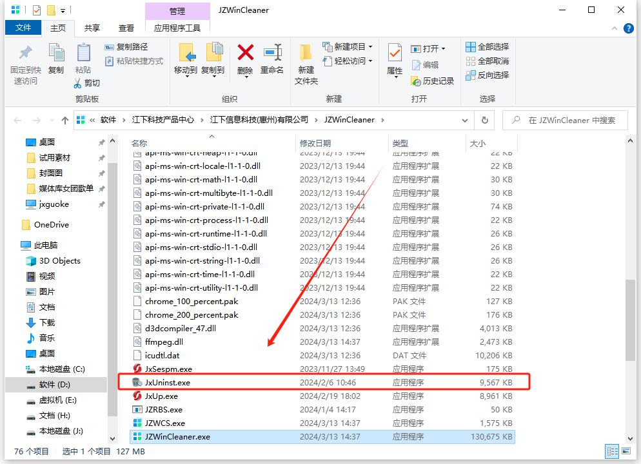This screenshot has width=641, height=464.
Task: Click Invert Selection (反向选择) in ribbon
Action: (488, 75)
